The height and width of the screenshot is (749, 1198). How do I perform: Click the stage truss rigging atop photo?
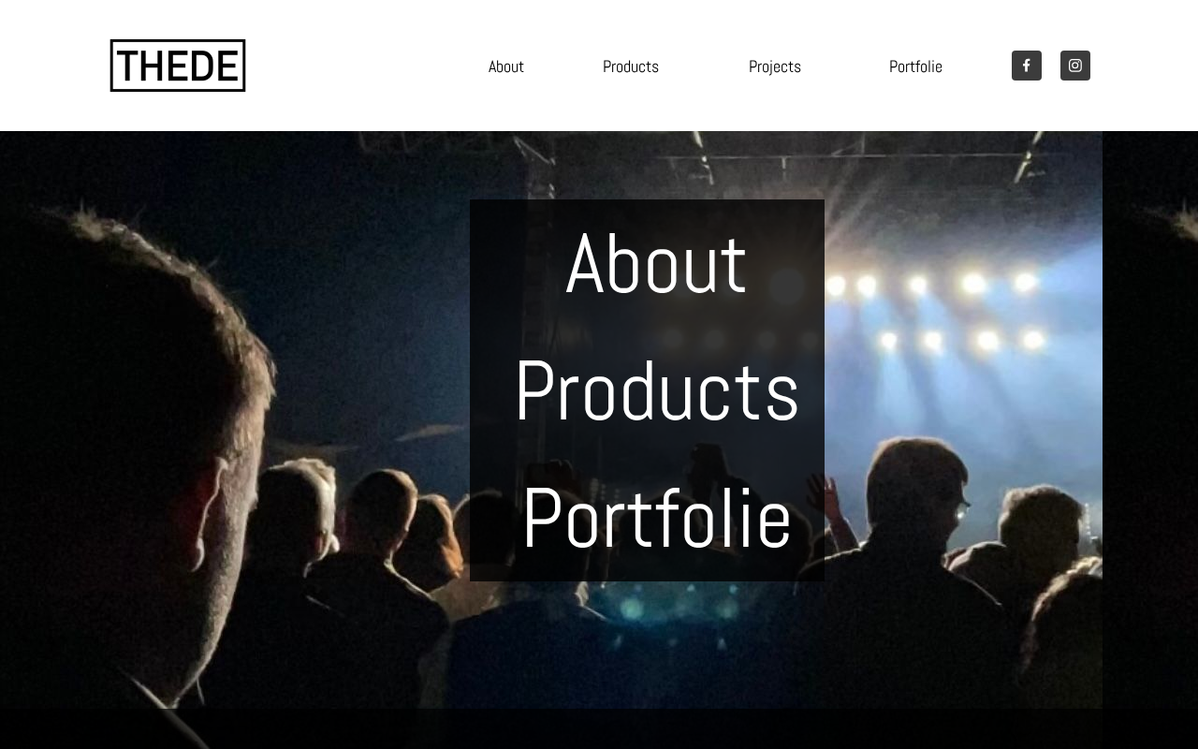(842, 154)
